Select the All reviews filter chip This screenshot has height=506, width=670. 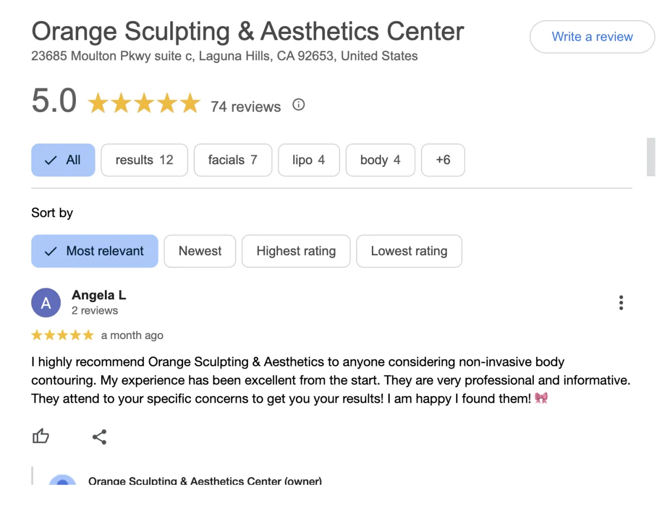(63, 160)
